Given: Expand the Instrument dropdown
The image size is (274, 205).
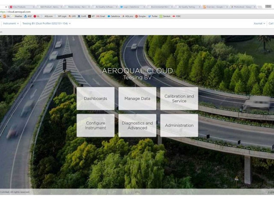Looking at the screenshot, I should click(11, 23).
